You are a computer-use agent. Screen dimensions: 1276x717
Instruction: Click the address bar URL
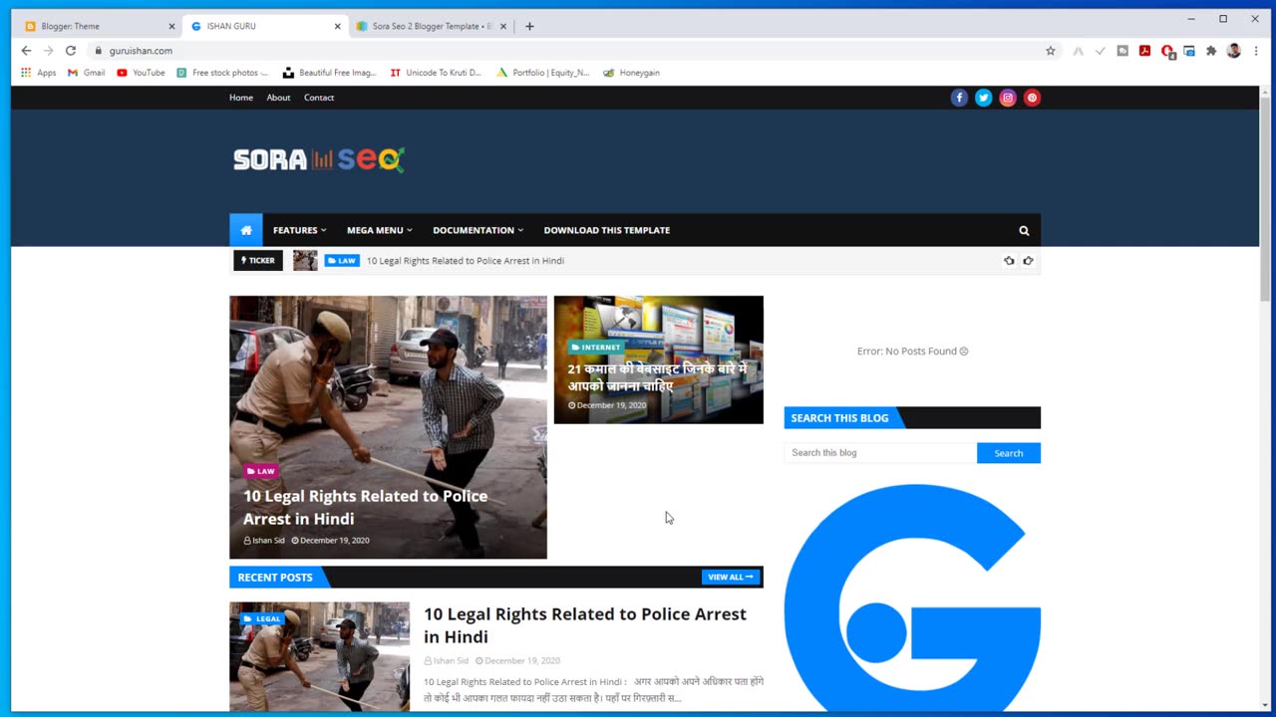pyautogui.click(x=141, y=51)
